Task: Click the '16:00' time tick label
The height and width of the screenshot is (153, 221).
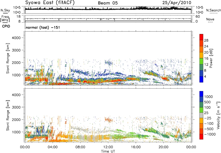Action: 136,147
